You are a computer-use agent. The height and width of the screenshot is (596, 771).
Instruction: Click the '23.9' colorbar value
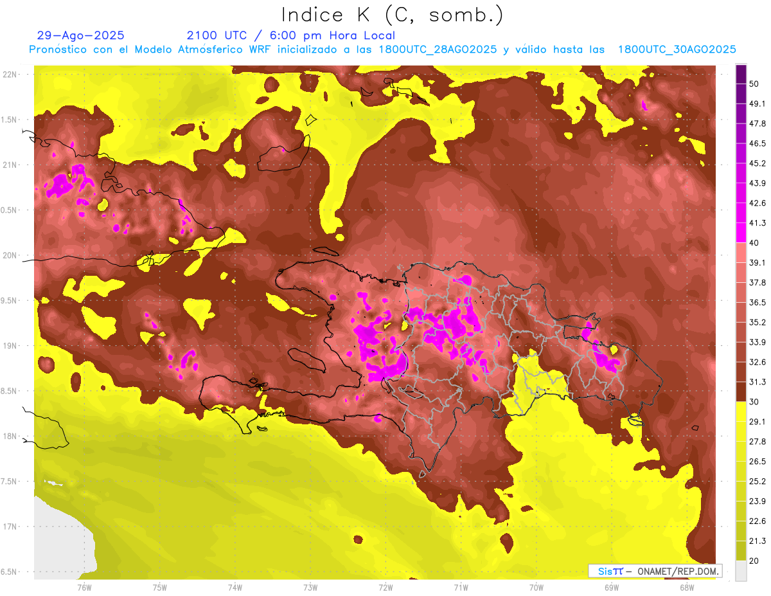pos(758,501)
